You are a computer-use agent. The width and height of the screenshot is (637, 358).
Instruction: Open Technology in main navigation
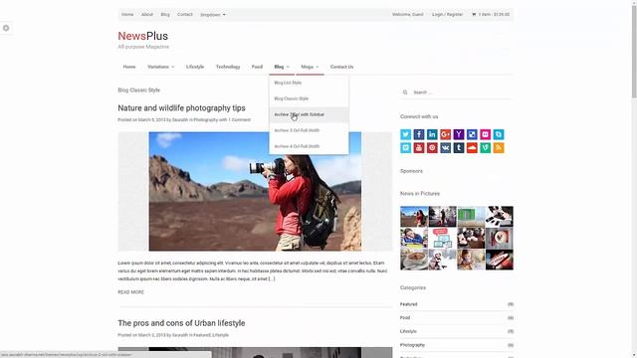[x=228, y=67]
